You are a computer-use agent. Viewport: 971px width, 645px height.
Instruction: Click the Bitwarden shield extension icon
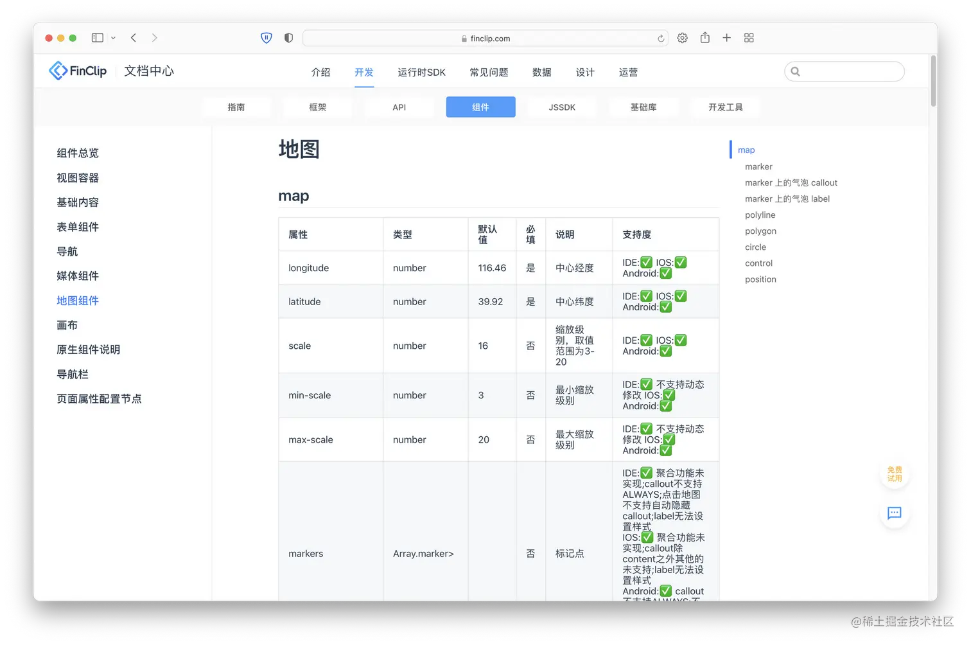267,38
